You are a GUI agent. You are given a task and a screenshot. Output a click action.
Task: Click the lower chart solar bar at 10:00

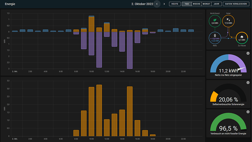pos(91,112)
